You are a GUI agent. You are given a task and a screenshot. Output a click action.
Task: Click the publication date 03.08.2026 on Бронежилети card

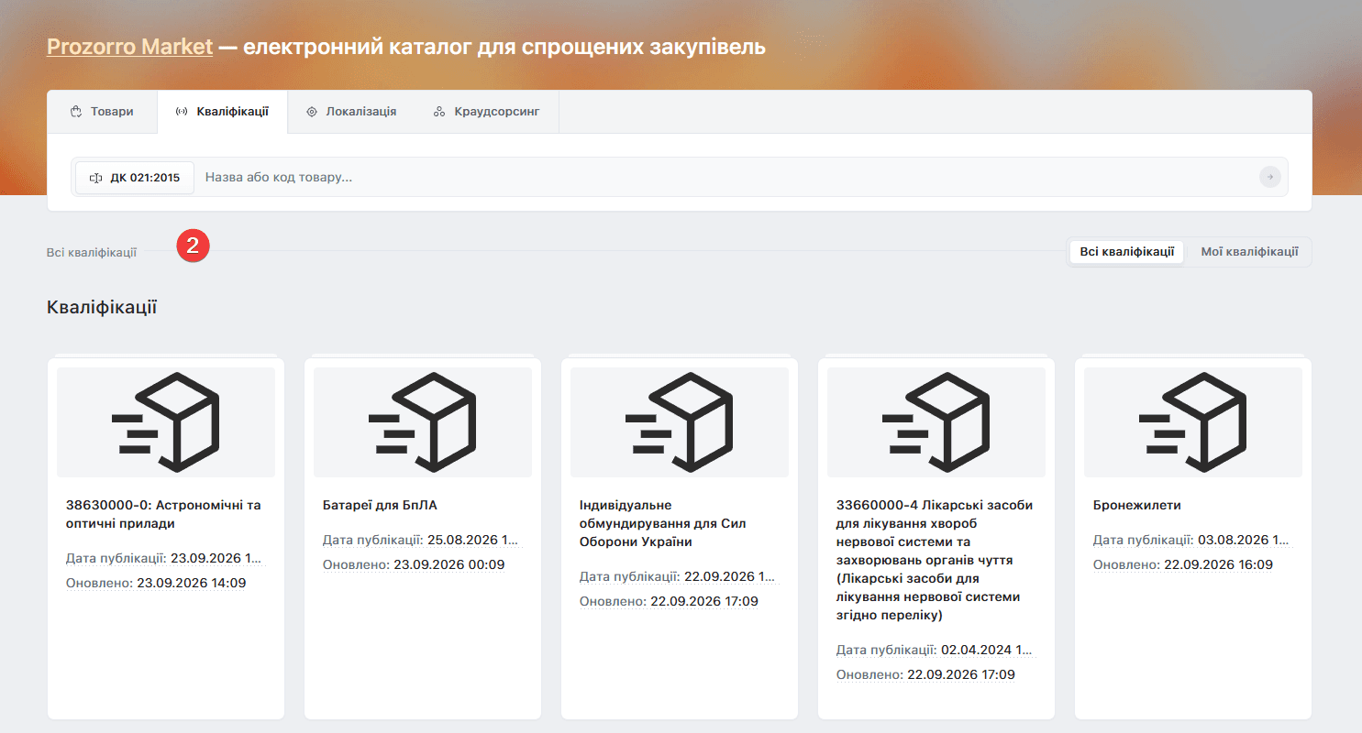pos(1244,540)
